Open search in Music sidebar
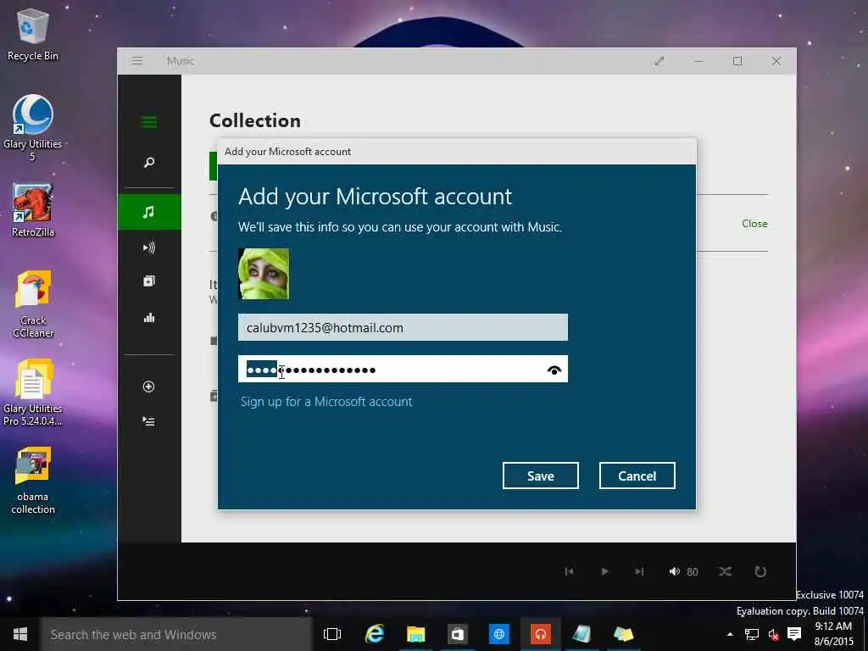The image size is (868, 651). pos(149,162)
